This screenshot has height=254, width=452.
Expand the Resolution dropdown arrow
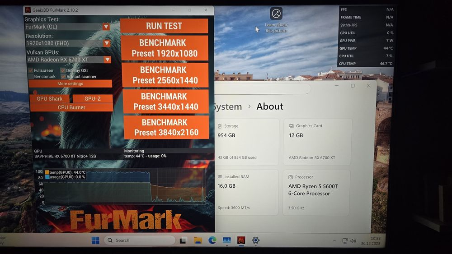107,43
